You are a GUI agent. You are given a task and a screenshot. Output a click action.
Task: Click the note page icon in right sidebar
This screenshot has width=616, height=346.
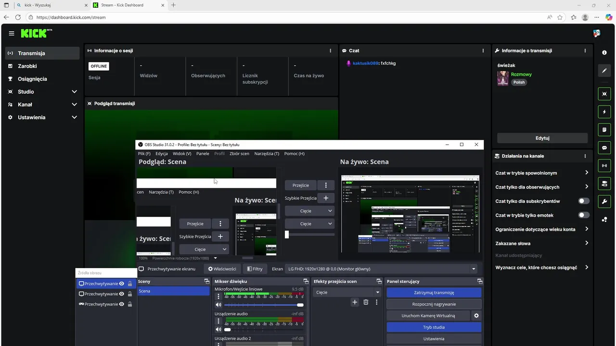604,130
